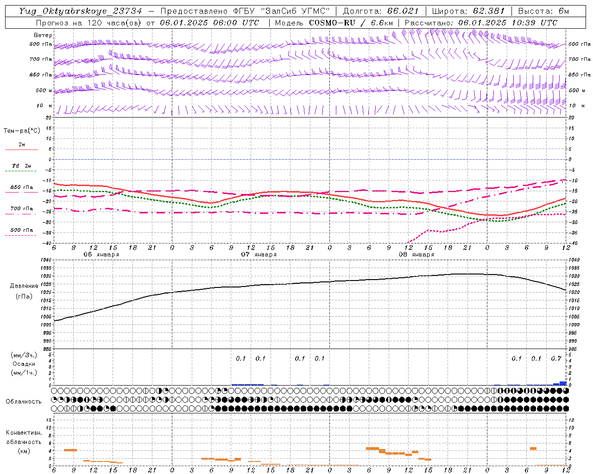
Task: Select the text Предоставлено ФГБУ "ЗапСиб УГМС"
Action: [x=245, y=11]
